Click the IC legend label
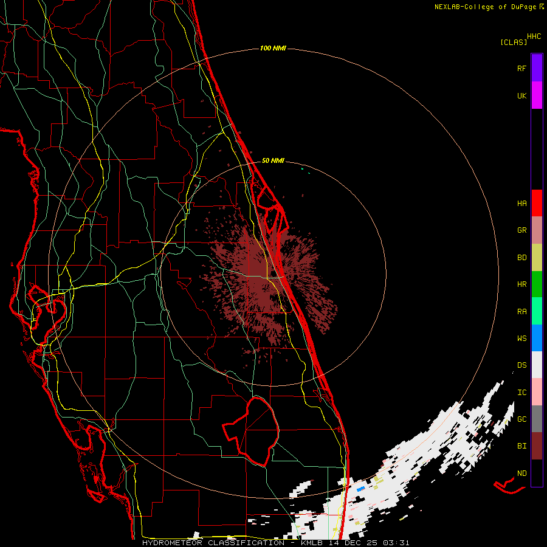547x547 pixels. pyautogui.click(x=521, y=393)
